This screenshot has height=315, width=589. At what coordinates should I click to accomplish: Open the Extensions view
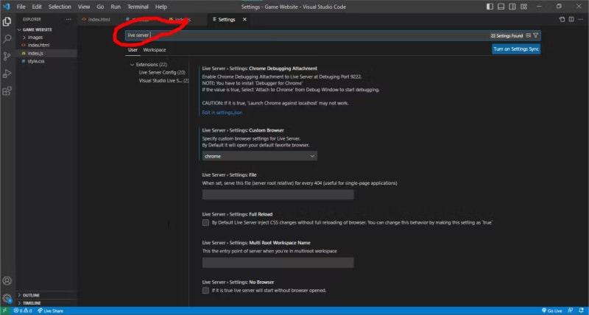click(7, 91)
